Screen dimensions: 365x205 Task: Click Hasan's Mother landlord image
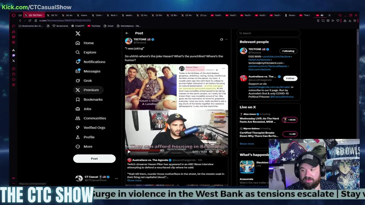point(151,87)
